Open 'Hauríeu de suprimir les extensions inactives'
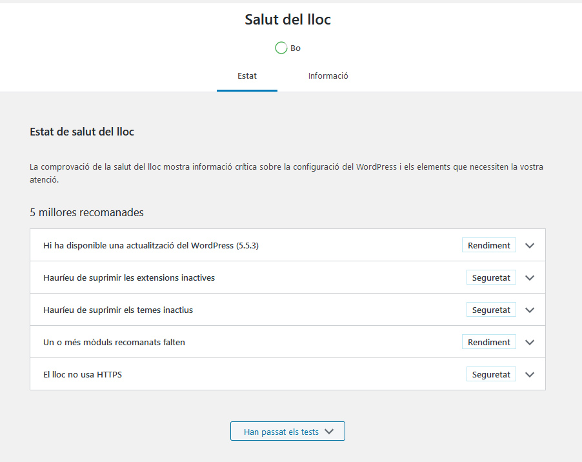Screen dimensions: 582x462 pos(129,278)
